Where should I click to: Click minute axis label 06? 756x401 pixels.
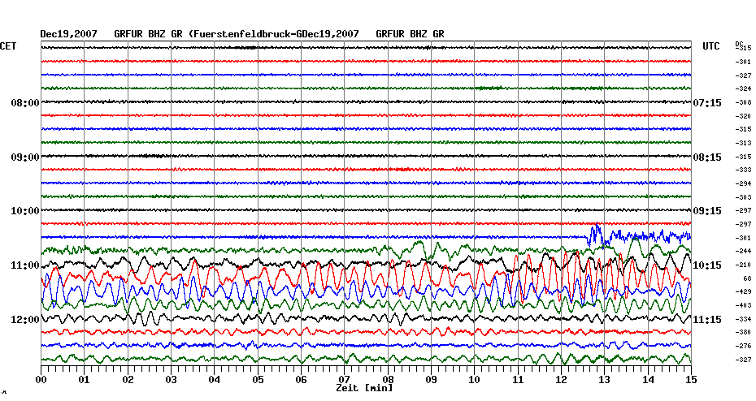click(302, 380)
